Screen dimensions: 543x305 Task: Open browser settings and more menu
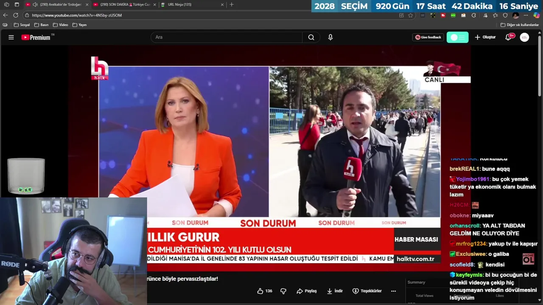pyautogui.click(x=526, y=15)
